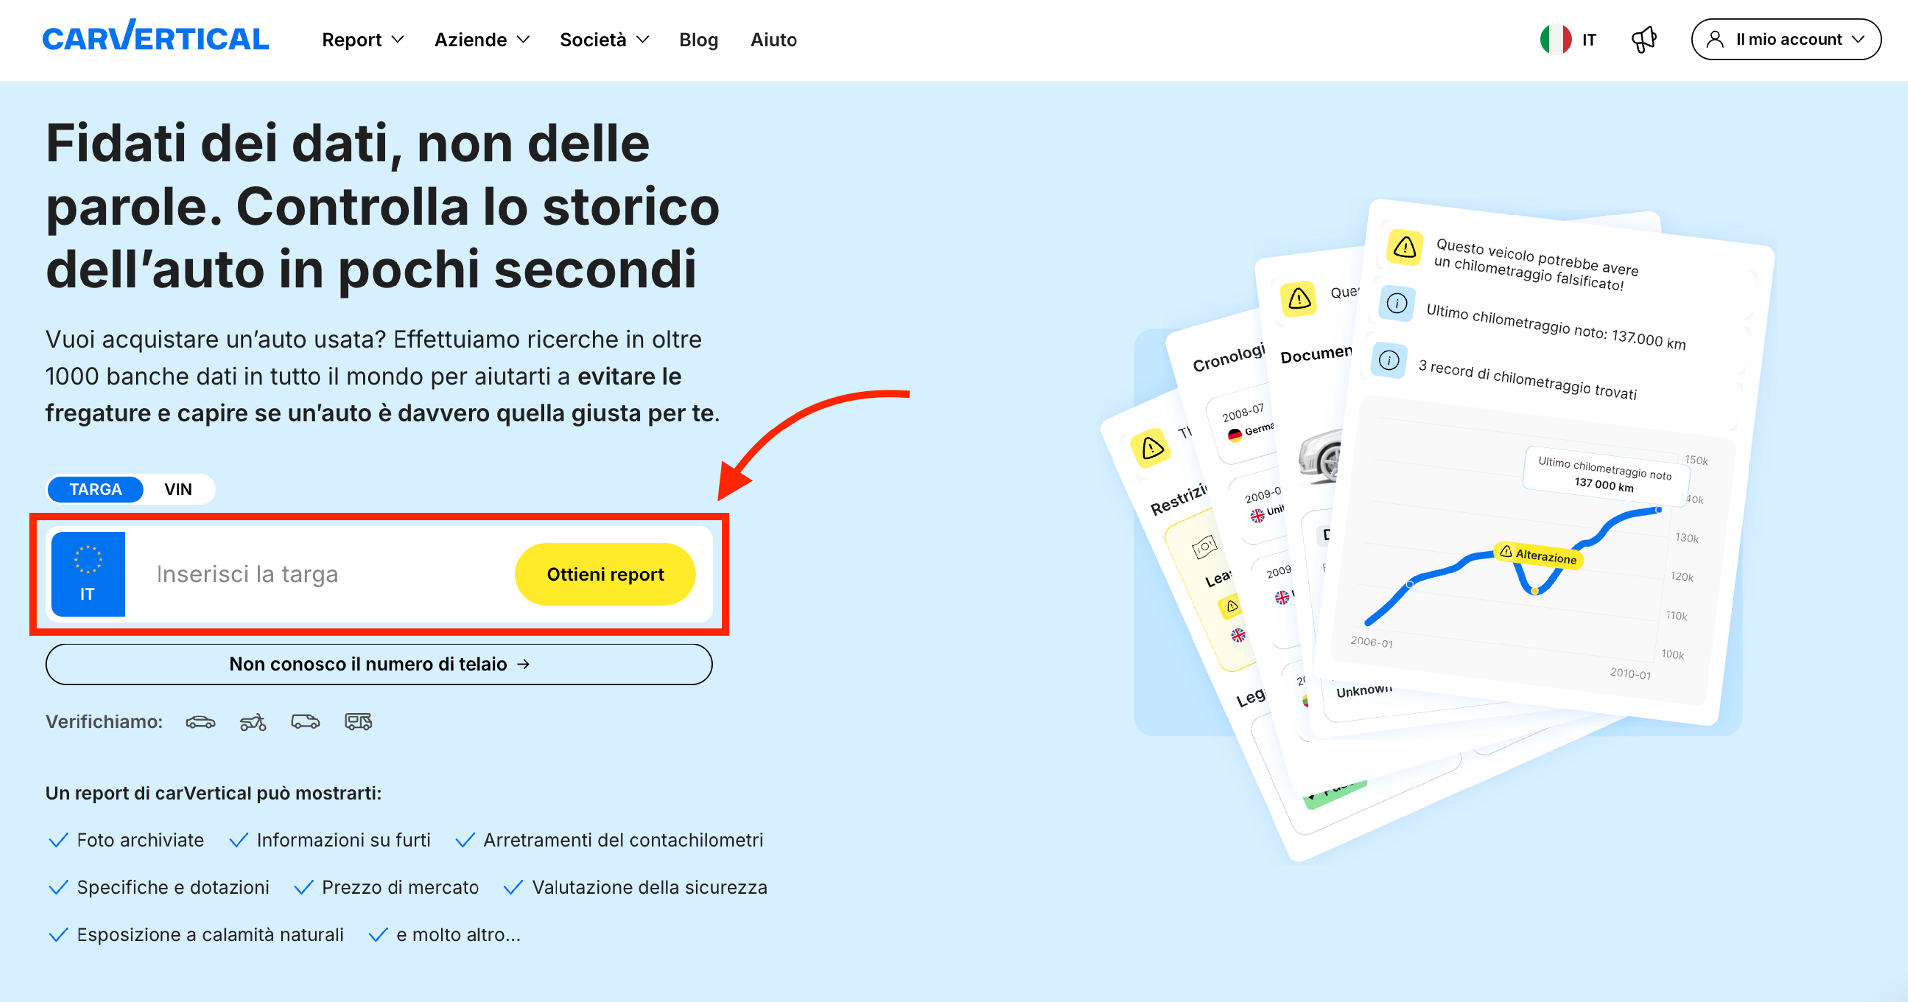
Task: Open the Aiuto help page
Action: (x=773, y=40)
